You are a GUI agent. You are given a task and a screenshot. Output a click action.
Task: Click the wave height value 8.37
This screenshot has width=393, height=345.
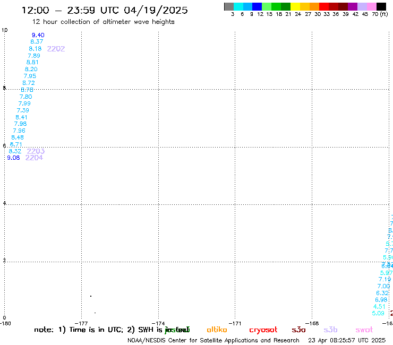pyautogui.click(x=37, y=41)
